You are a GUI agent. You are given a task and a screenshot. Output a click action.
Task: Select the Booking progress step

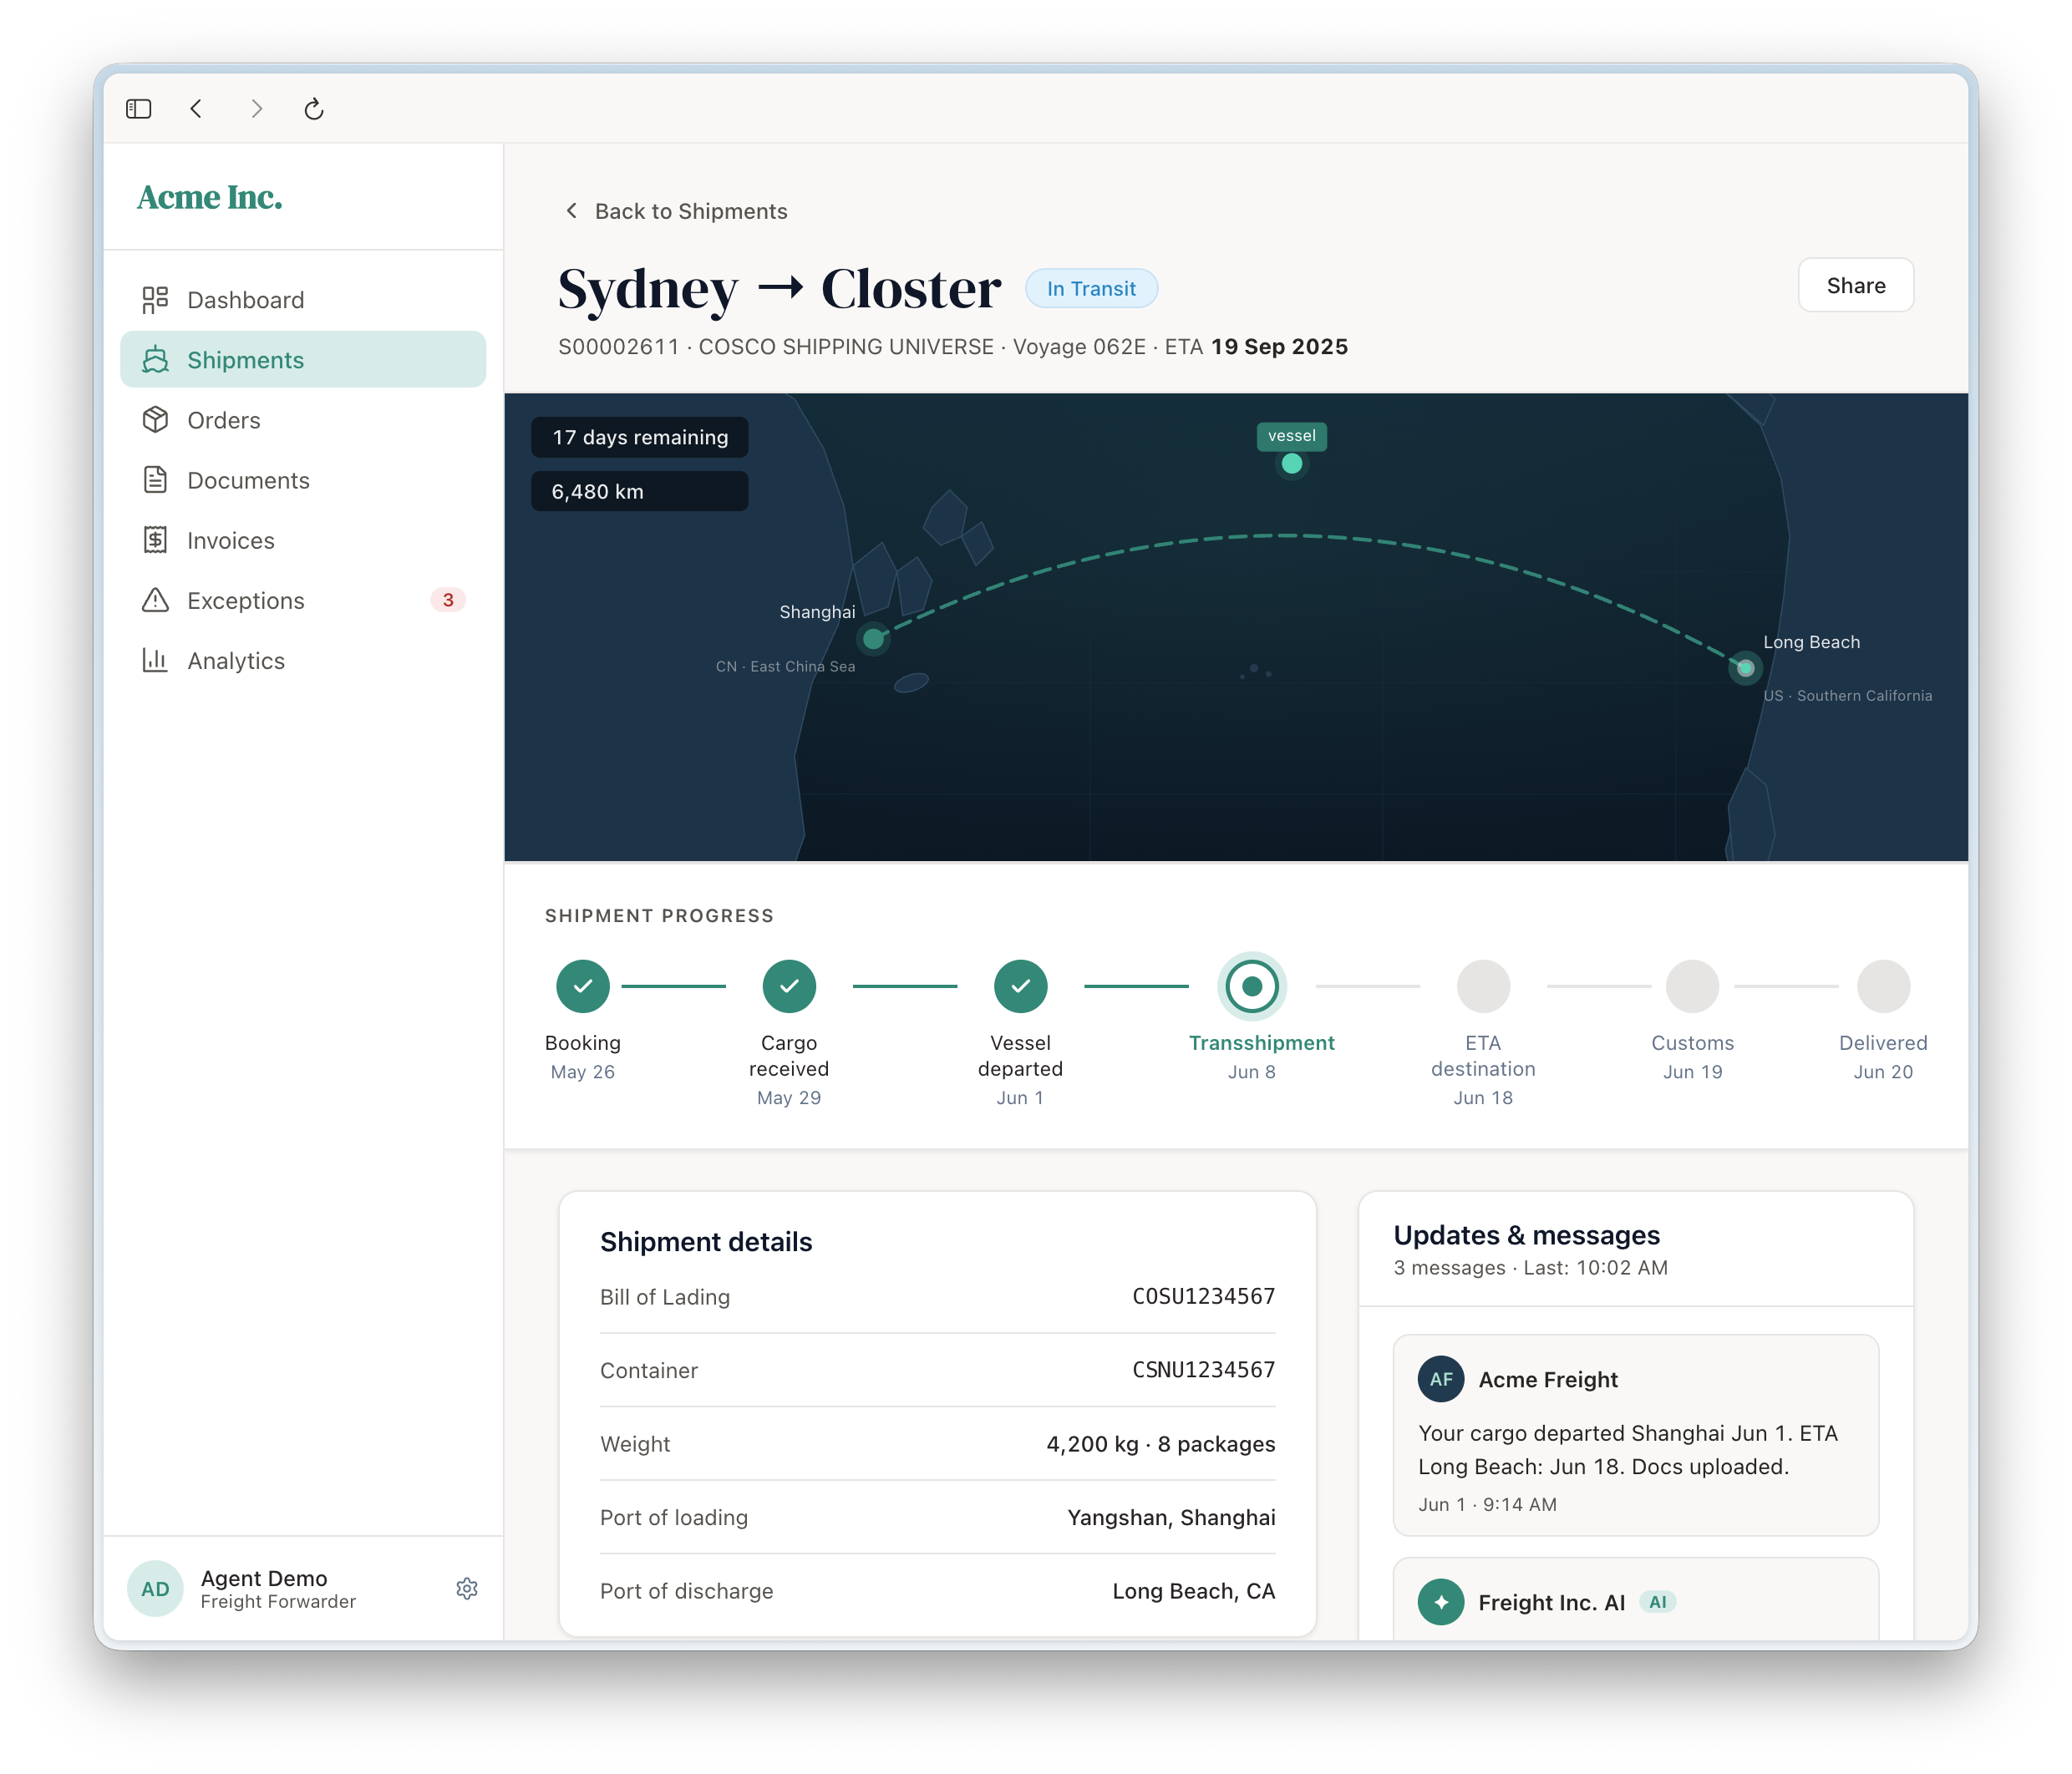583,986
